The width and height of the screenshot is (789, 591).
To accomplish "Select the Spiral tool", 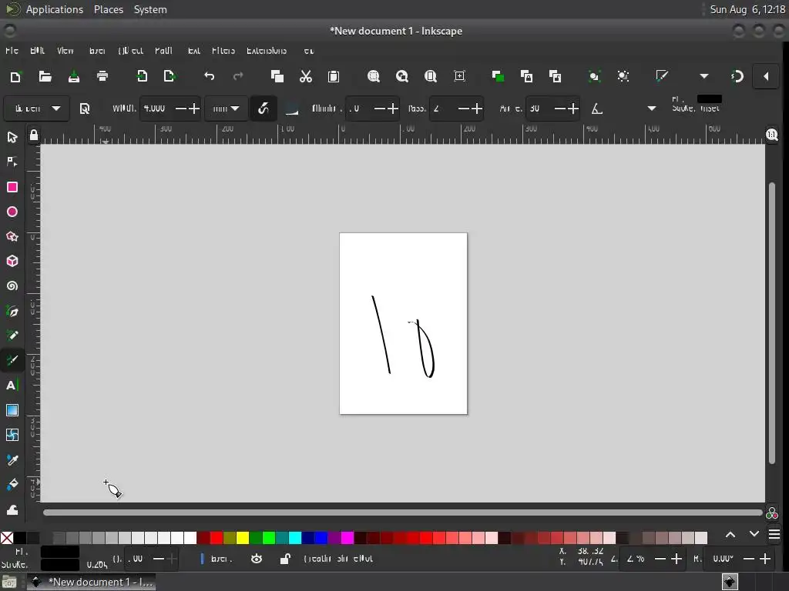I will 12,286.
